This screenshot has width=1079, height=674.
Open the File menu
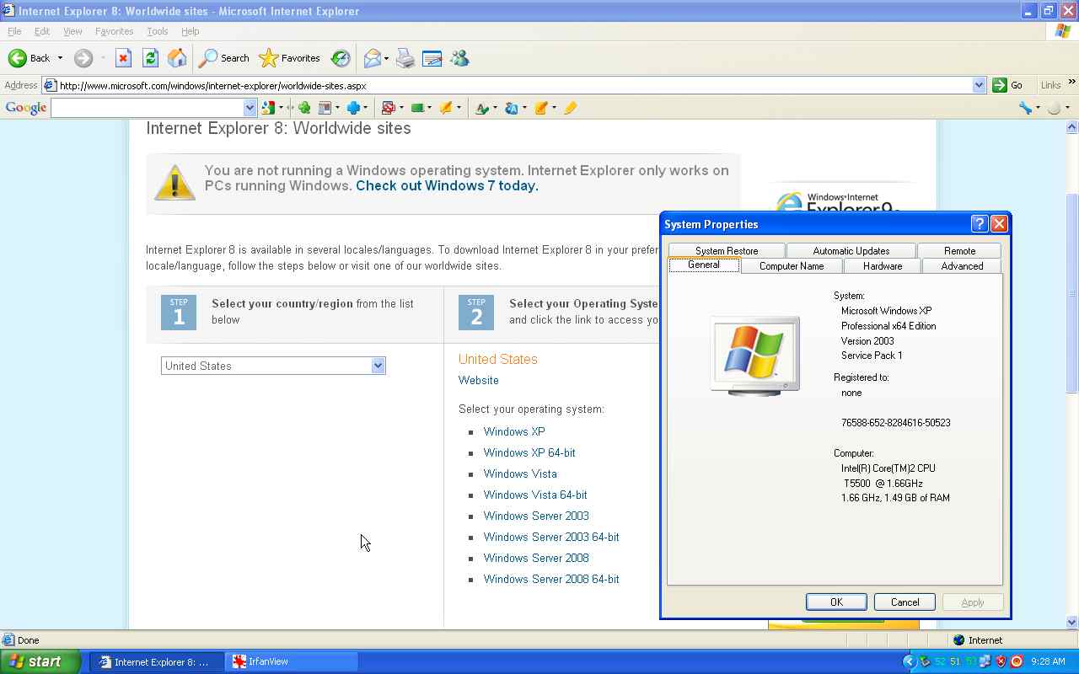coord(14,31)
